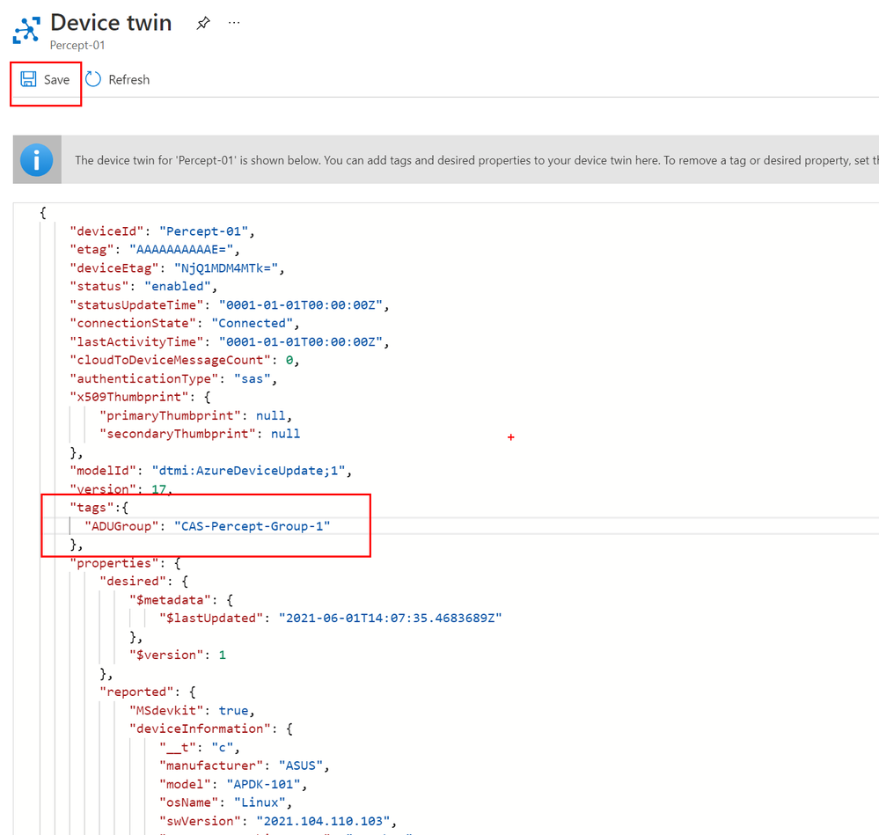Select the "Percept-01" deviceId value

point(204,231)
